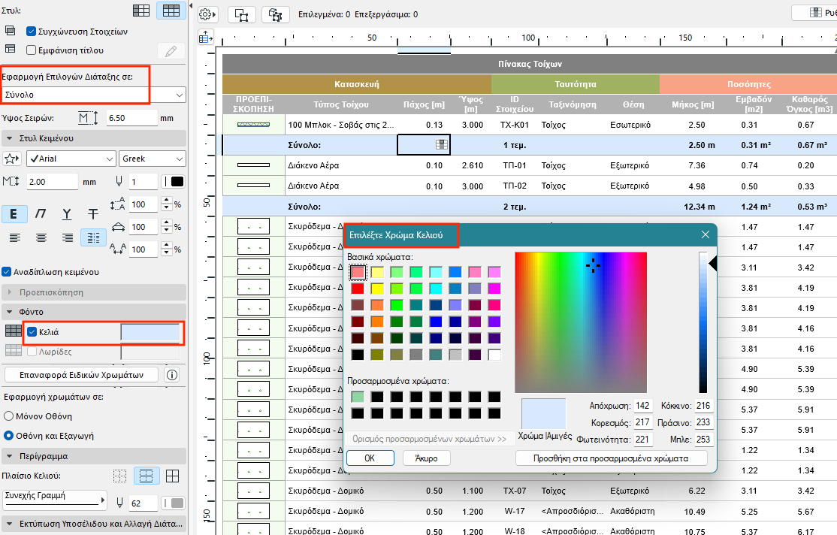Image resolution: width=837 pixels, height=535 pixels.
Task: Click Προσθήκη στα προσαρμοσμένα χρώματα button
Action: [x=611, y=458]
